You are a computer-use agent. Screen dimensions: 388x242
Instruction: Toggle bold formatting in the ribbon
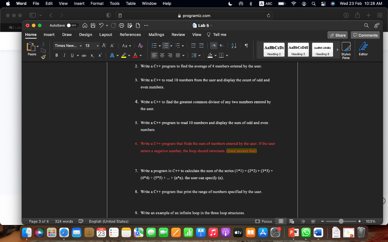coord(56,55)
